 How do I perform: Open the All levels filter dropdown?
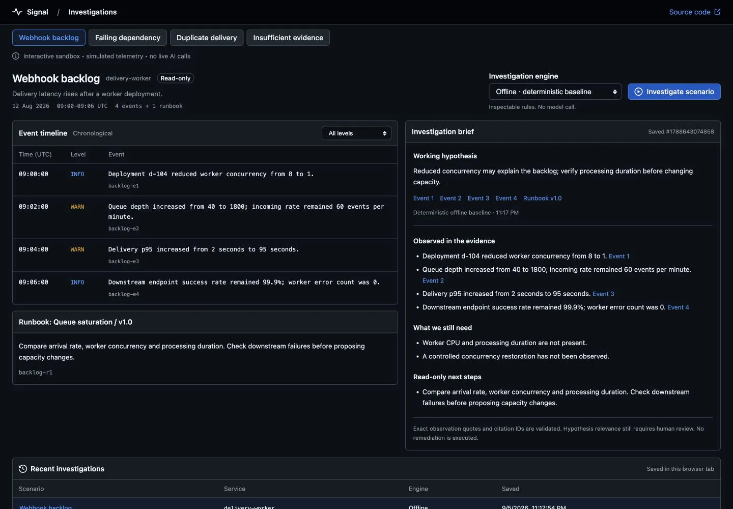point(357,133)
